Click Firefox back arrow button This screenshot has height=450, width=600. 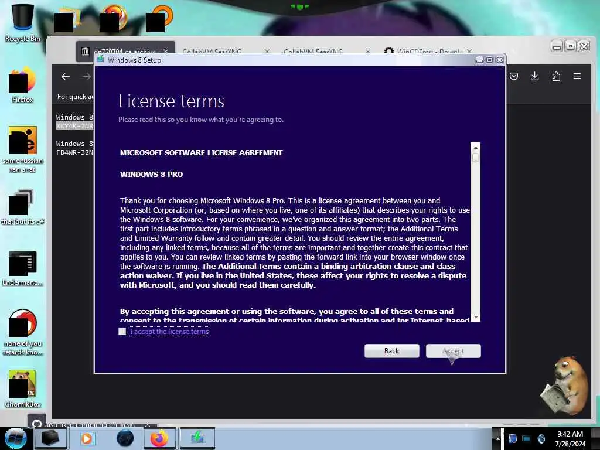(66, 77)
